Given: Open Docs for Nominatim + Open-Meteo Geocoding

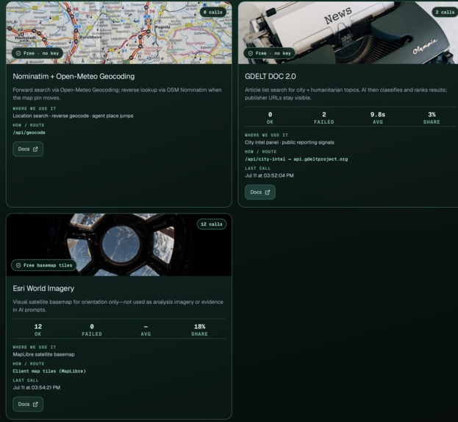Looking at the screenshot, I should (x=28, y=149).
